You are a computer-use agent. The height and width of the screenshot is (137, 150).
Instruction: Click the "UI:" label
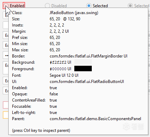[x=14, y=82]
